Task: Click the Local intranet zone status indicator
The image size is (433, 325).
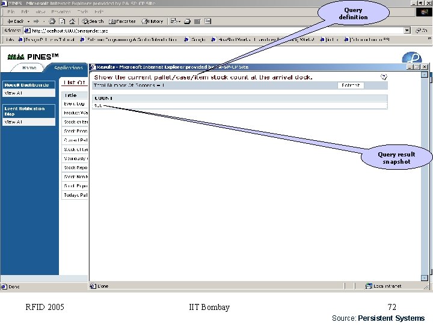Action: 383,286
